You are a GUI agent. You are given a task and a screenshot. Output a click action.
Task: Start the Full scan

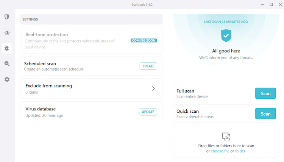265,93
